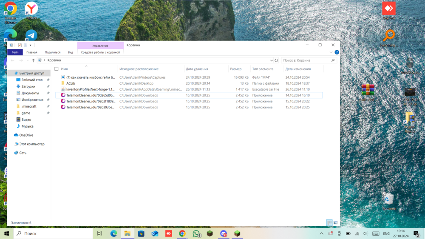
Task: Open Yandex browser desktop shortcut
Action: tap(31, 10)
